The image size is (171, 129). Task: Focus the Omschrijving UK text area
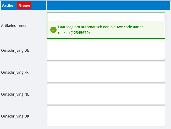106,116
